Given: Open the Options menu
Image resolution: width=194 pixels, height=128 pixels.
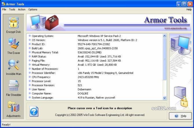Looking at the screenshot, I should 33,9.
